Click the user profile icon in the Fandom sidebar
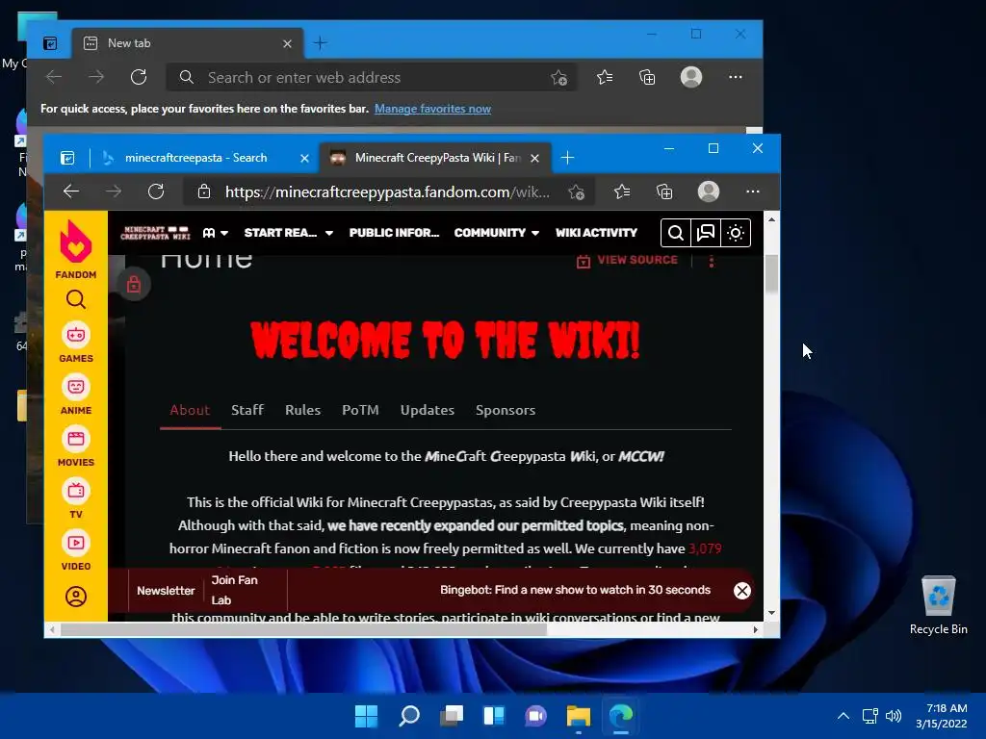 click(76, 597)
